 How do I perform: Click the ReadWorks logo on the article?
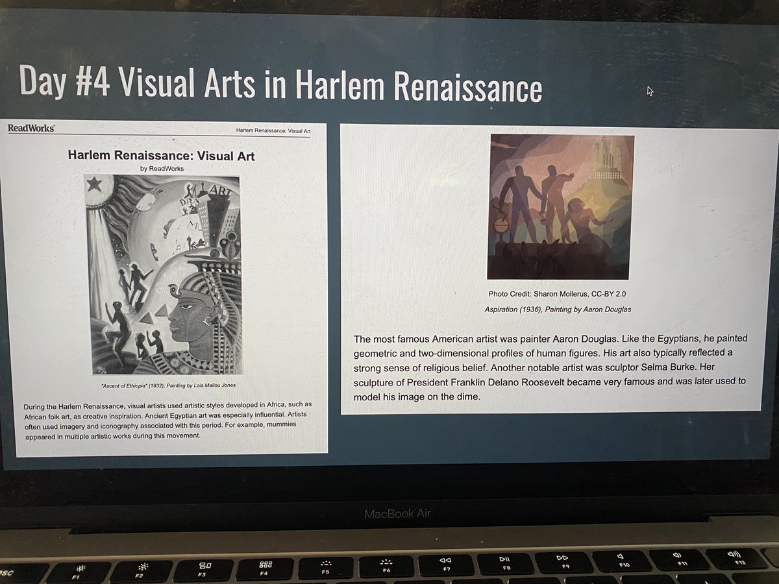(x=31, y=128)
